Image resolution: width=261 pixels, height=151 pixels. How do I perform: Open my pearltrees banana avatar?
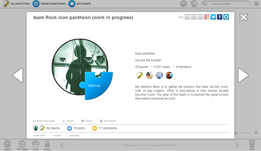coord(6,4)
